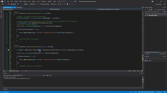Click the Clear All output icon
Screen dimensions: 167x93
pyautogui.click(x=48, y=75)
